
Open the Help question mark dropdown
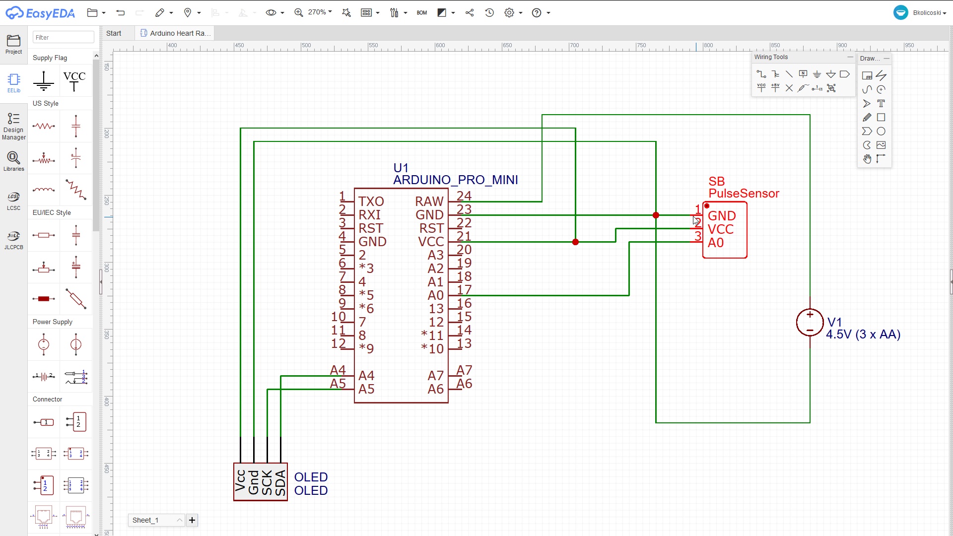pyautogui.click(x=541, y=12)
